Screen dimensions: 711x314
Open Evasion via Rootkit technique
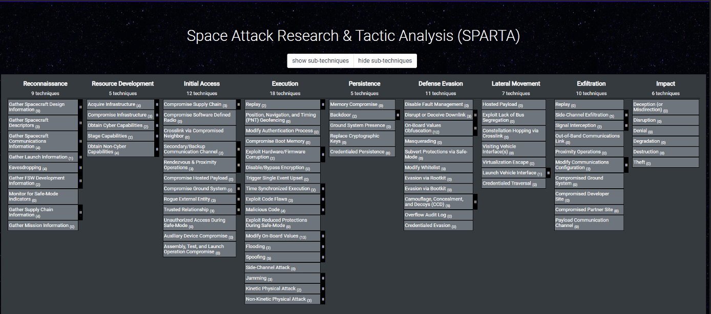pyautogui.click(x=438, y=178)
